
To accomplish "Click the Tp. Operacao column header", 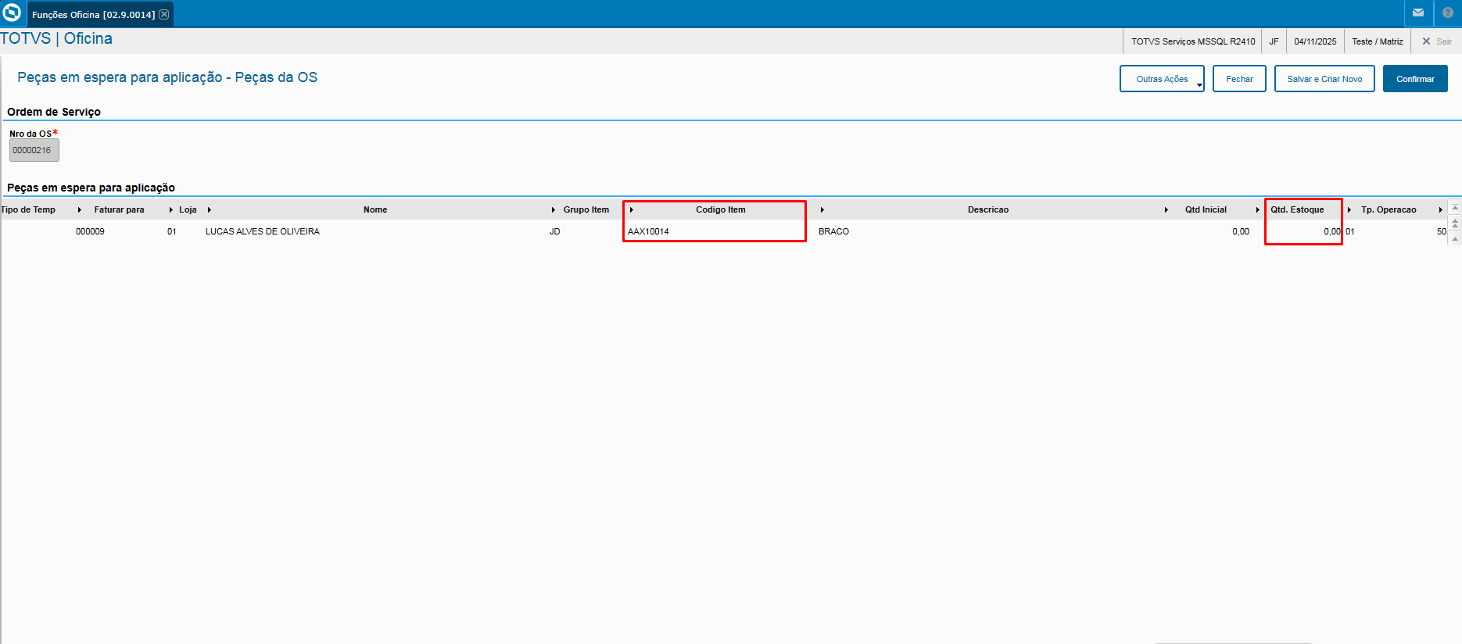I will (x=1389, y=209).
